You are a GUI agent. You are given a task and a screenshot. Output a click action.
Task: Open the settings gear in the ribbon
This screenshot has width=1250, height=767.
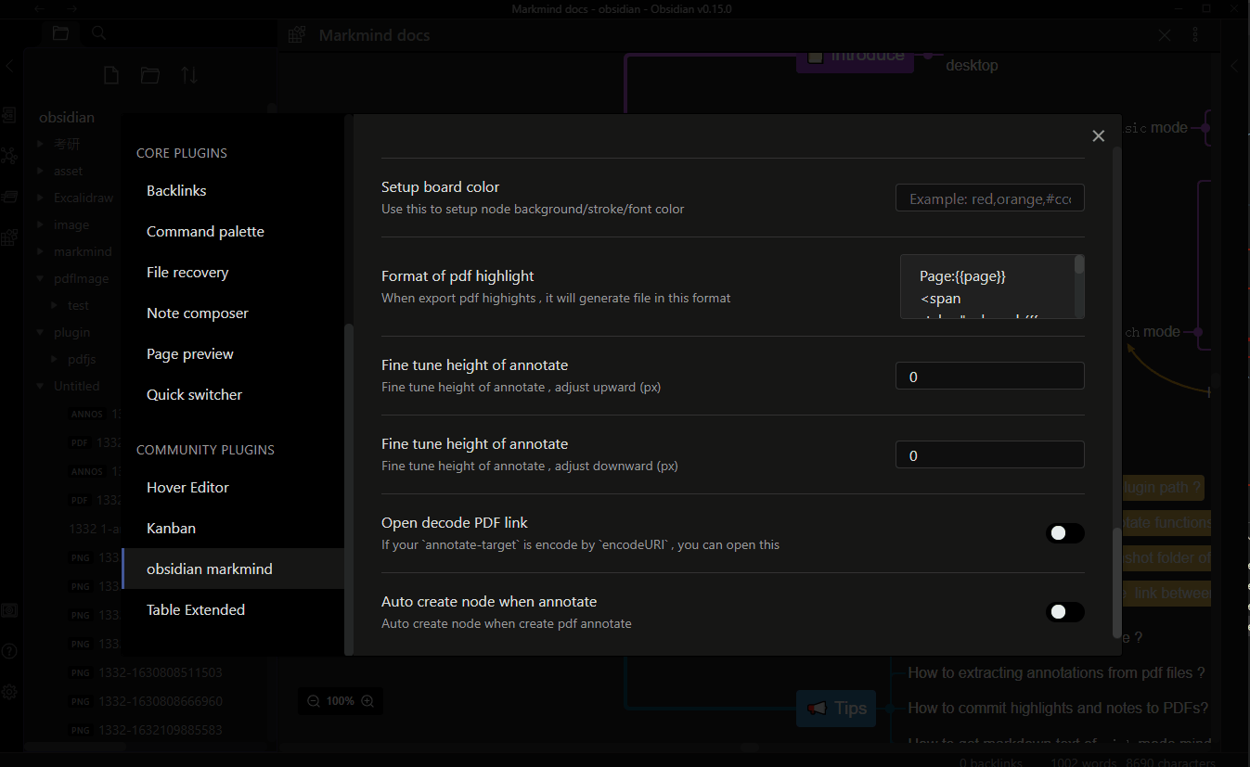[x=9, y=692]
